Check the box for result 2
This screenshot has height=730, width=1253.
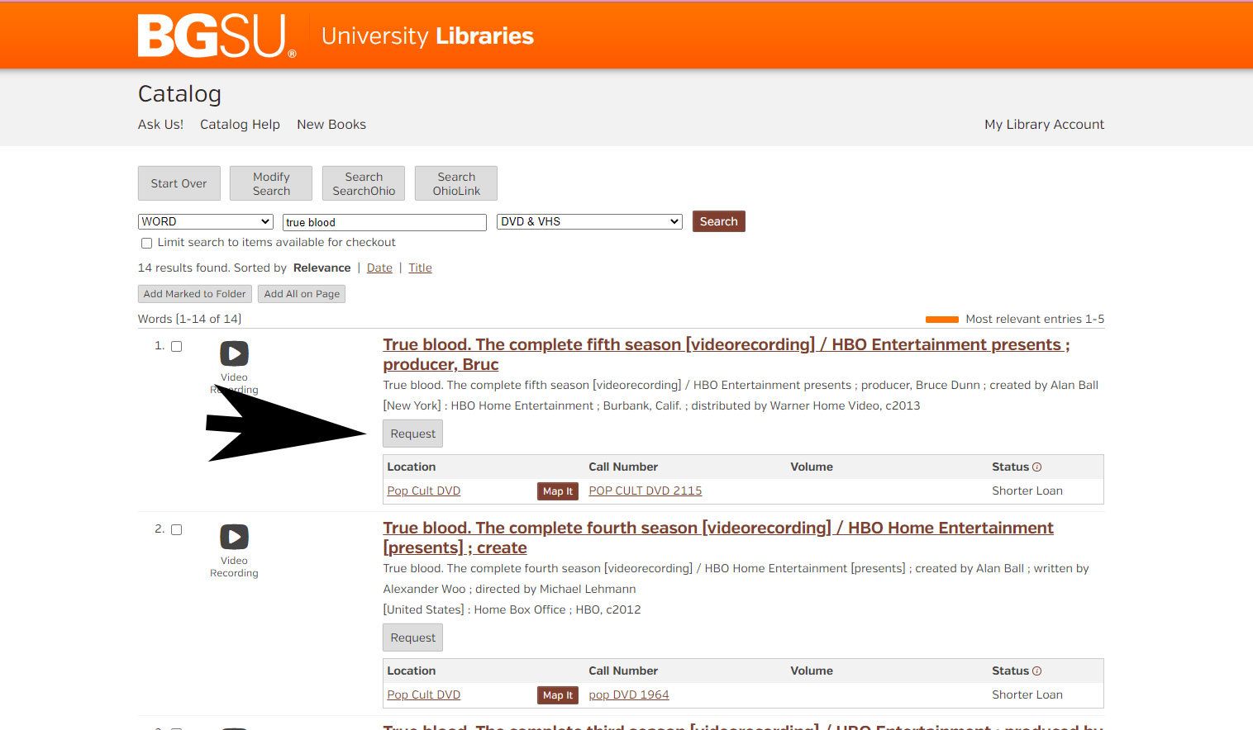click(x=176, y=530)
